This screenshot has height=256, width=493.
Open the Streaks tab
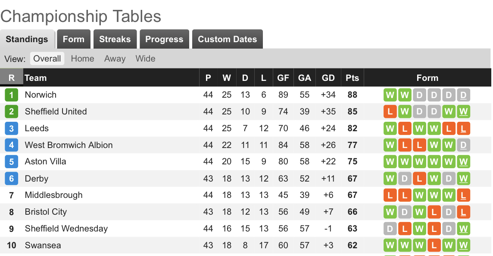click(115, 39)
